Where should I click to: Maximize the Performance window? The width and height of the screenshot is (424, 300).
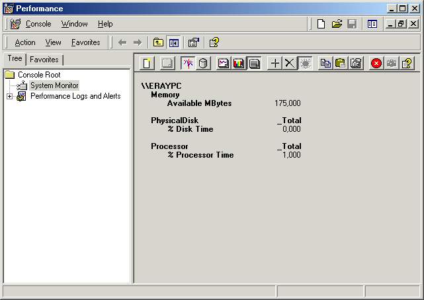402,9
